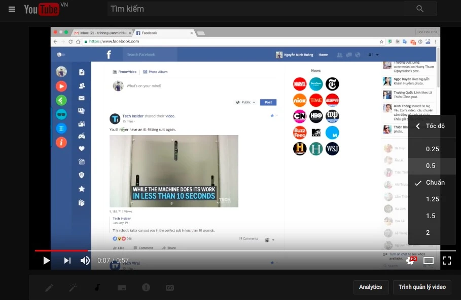Open the hamburger guide menu
This screenshot has height=300, width=461.
pyautogui.click(x=11, y=9)
